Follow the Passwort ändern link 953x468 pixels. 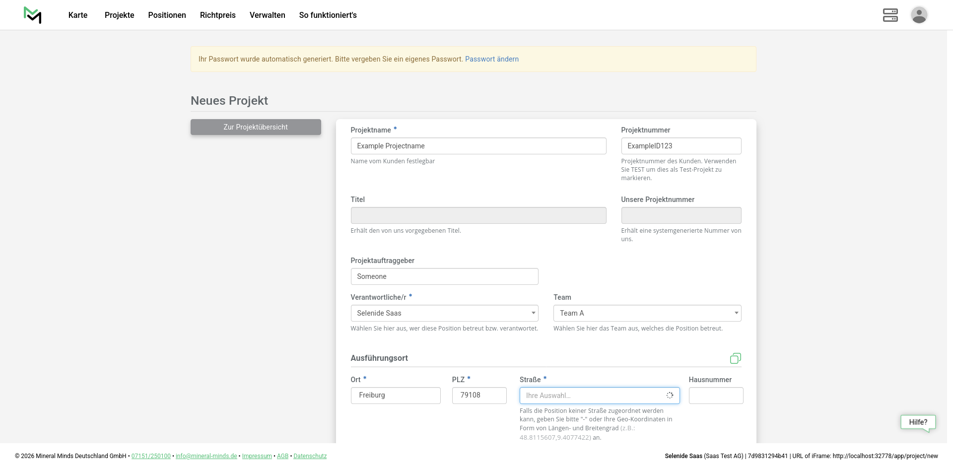(491, 59)
